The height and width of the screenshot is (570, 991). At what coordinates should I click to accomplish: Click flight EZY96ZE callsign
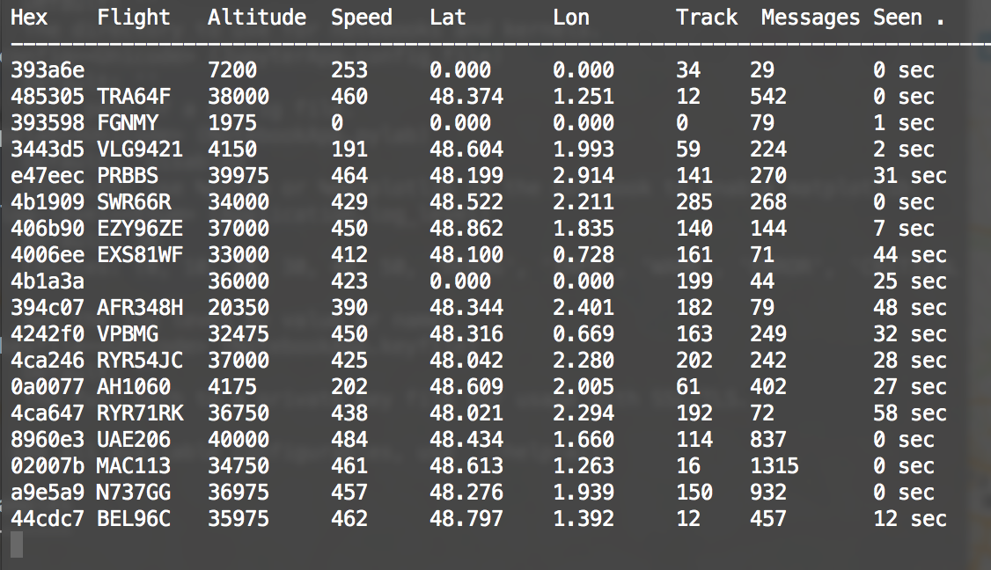(x=140, y=228)
